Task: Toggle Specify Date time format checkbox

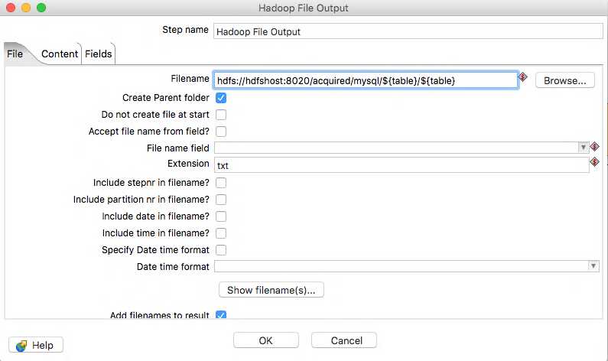Action: 221,250
